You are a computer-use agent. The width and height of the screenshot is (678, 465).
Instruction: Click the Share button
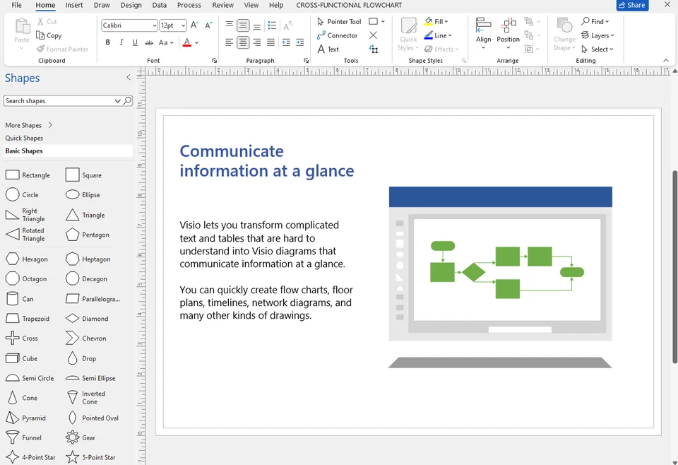click(x=631, y=5)
